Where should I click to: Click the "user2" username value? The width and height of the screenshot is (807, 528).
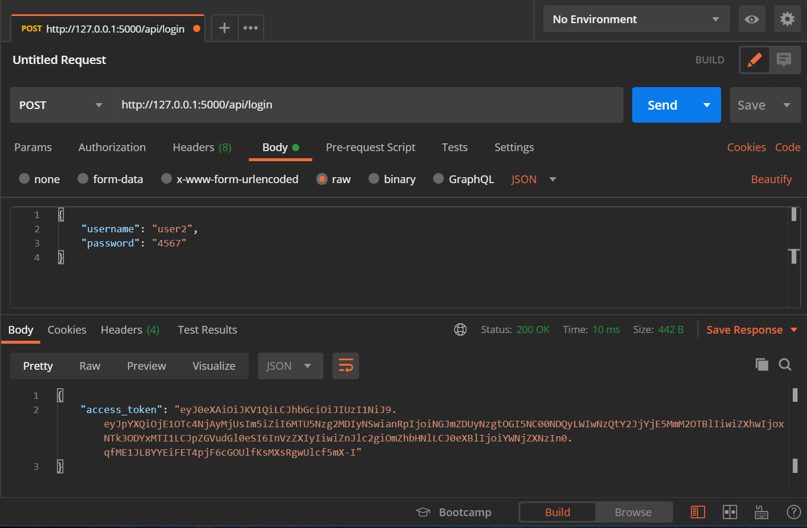[172, 229]
